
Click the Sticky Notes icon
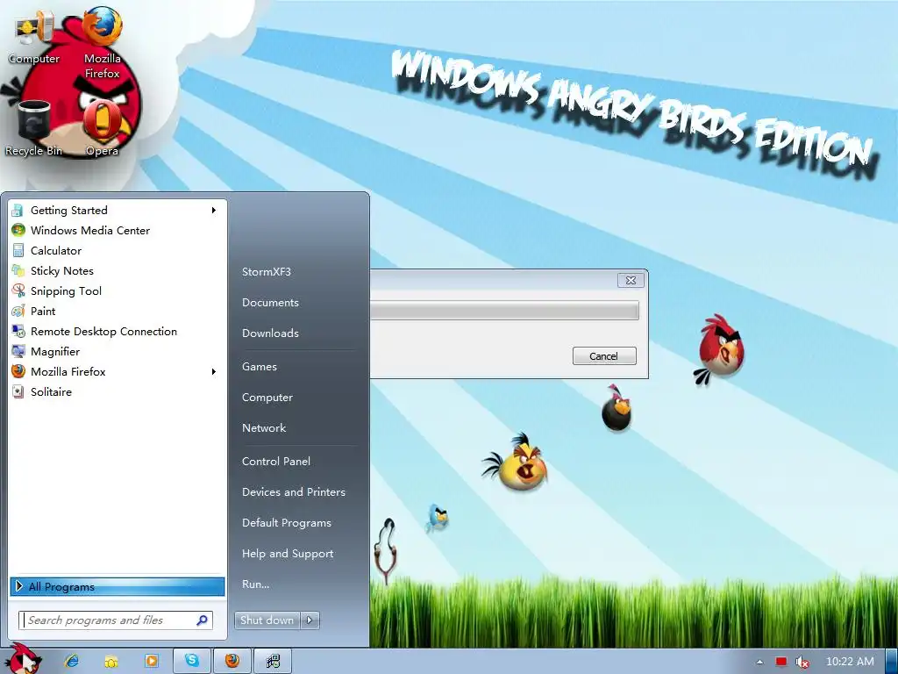(18, 270)
